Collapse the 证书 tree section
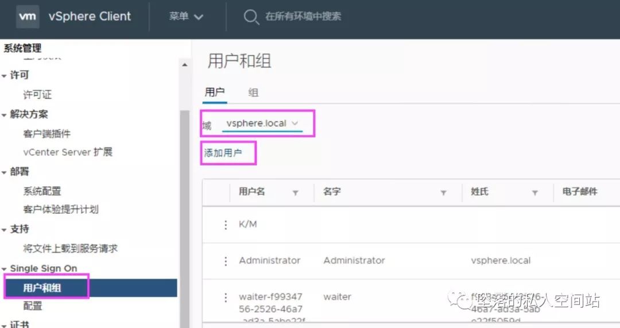This screenshot has height=328, width=620. (4, 325)
